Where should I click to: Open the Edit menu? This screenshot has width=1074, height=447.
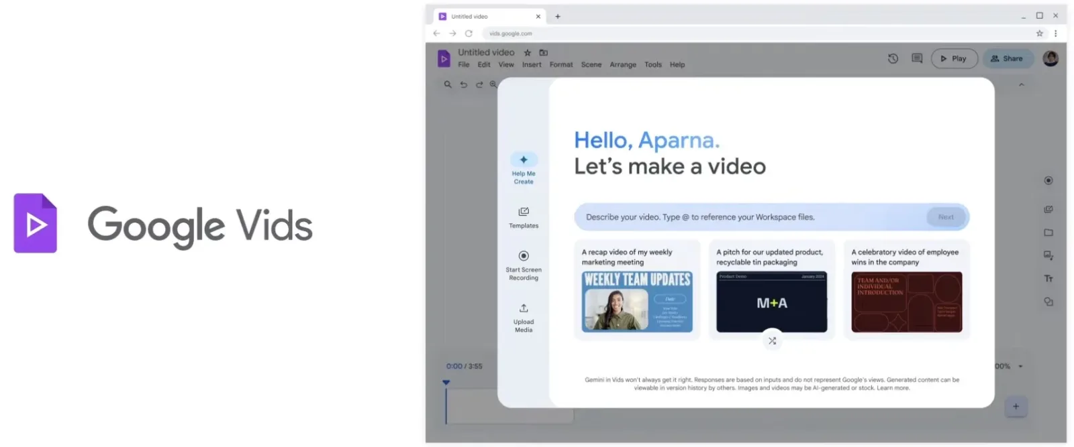click(484, 64)
